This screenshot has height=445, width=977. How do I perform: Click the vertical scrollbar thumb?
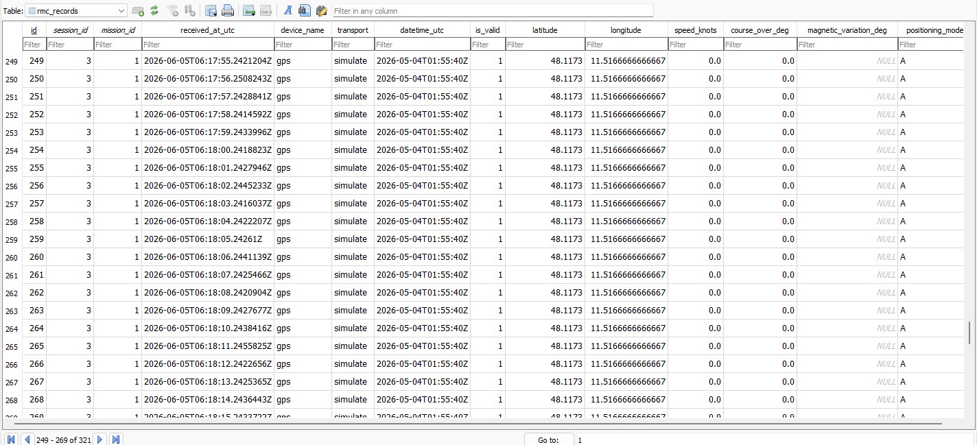point(971,333)
